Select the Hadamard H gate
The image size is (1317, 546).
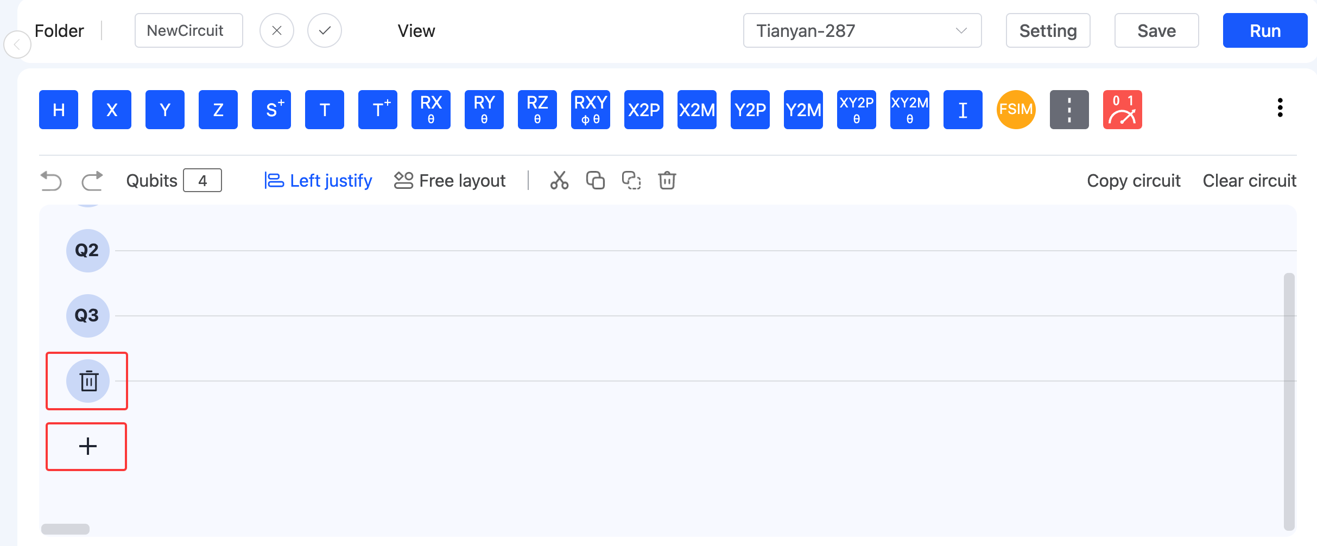[x=59, y=110]
